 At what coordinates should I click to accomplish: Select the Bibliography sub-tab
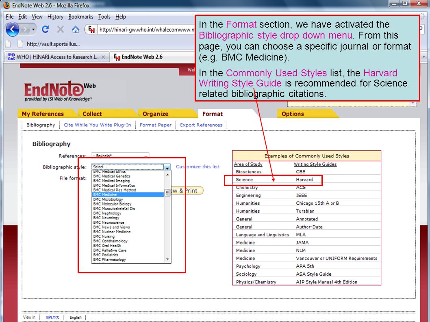(x=41, y=125)
